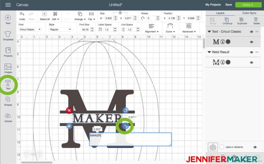Hide the Text - Cricut Classic group
This screenshot has height=164, width=264.
(x=252, y=32)
